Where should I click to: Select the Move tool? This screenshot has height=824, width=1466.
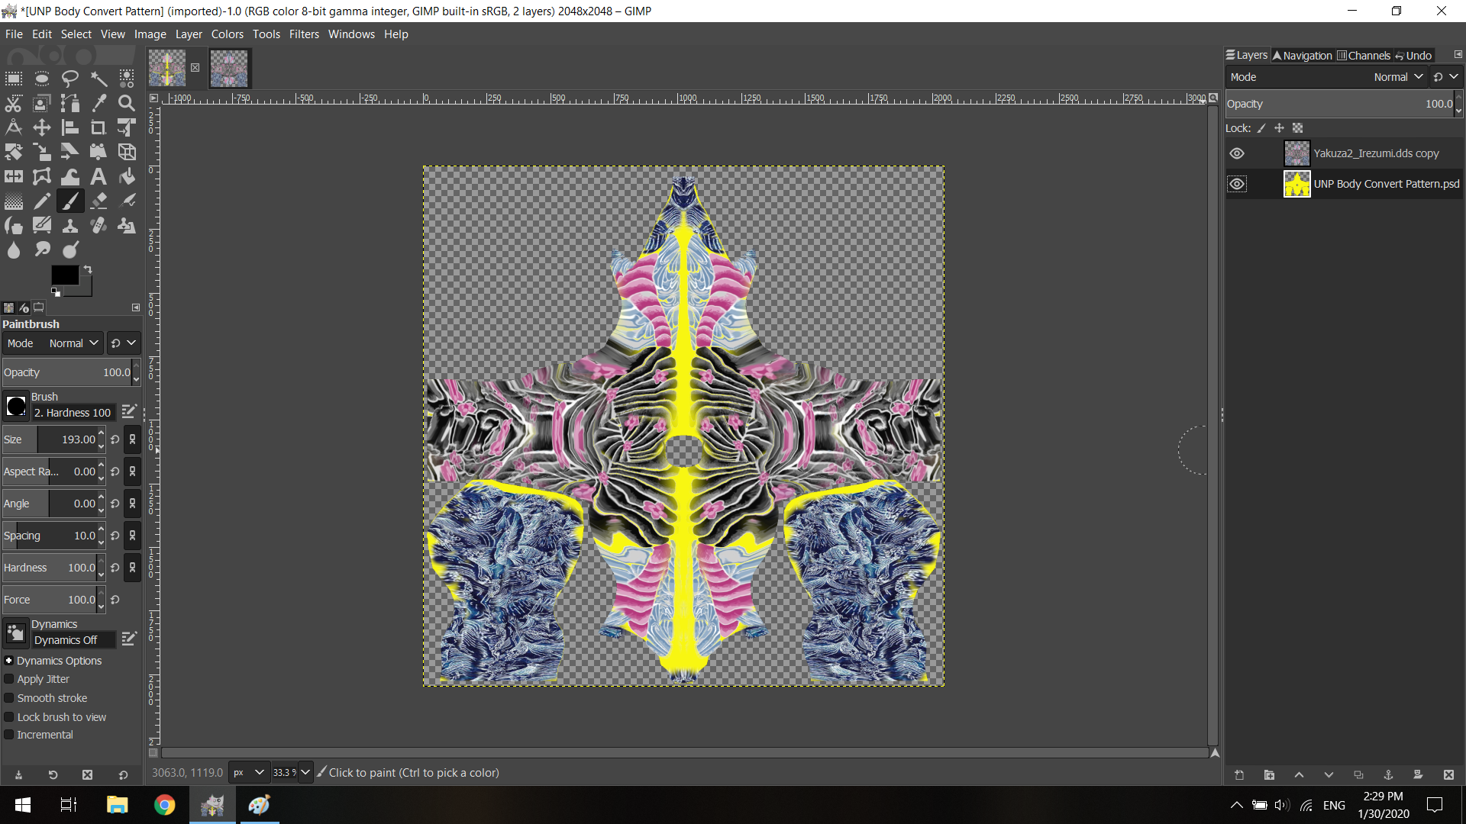pos(42,127)
